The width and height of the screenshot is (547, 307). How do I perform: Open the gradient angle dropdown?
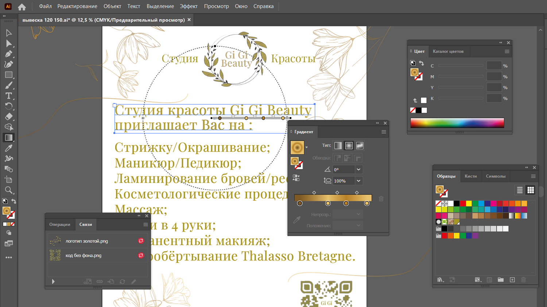tap(358, 170)
